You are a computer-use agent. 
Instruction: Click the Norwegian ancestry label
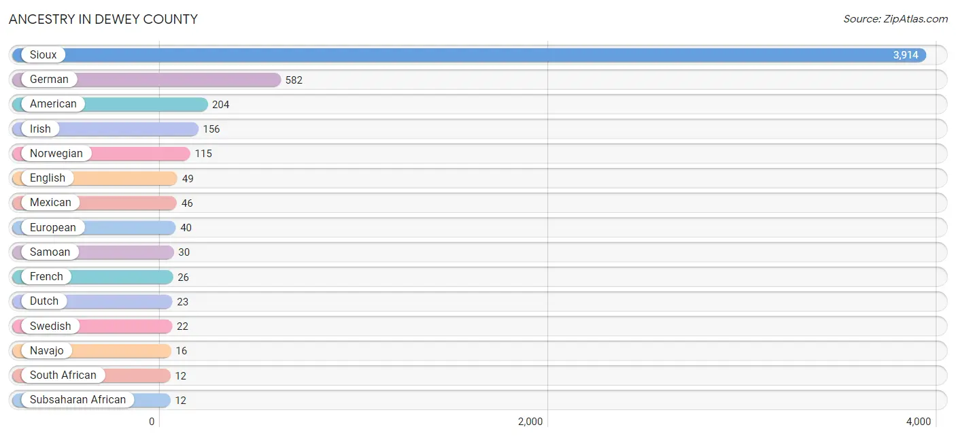(x=56, y=153)
